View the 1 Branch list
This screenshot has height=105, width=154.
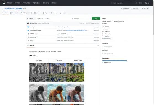(x=40, y=18)
